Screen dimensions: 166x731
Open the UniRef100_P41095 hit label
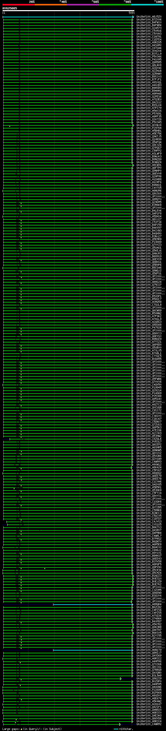(149, 60)
